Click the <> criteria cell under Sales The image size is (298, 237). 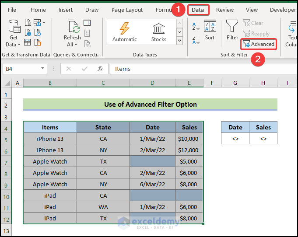[x=263, y=139]
